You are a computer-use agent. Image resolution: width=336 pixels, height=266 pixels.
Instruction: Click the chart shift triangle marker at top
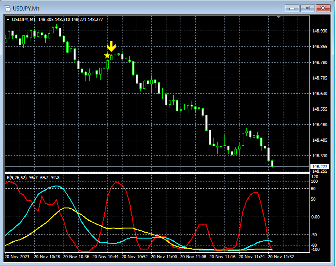[278, 17]
